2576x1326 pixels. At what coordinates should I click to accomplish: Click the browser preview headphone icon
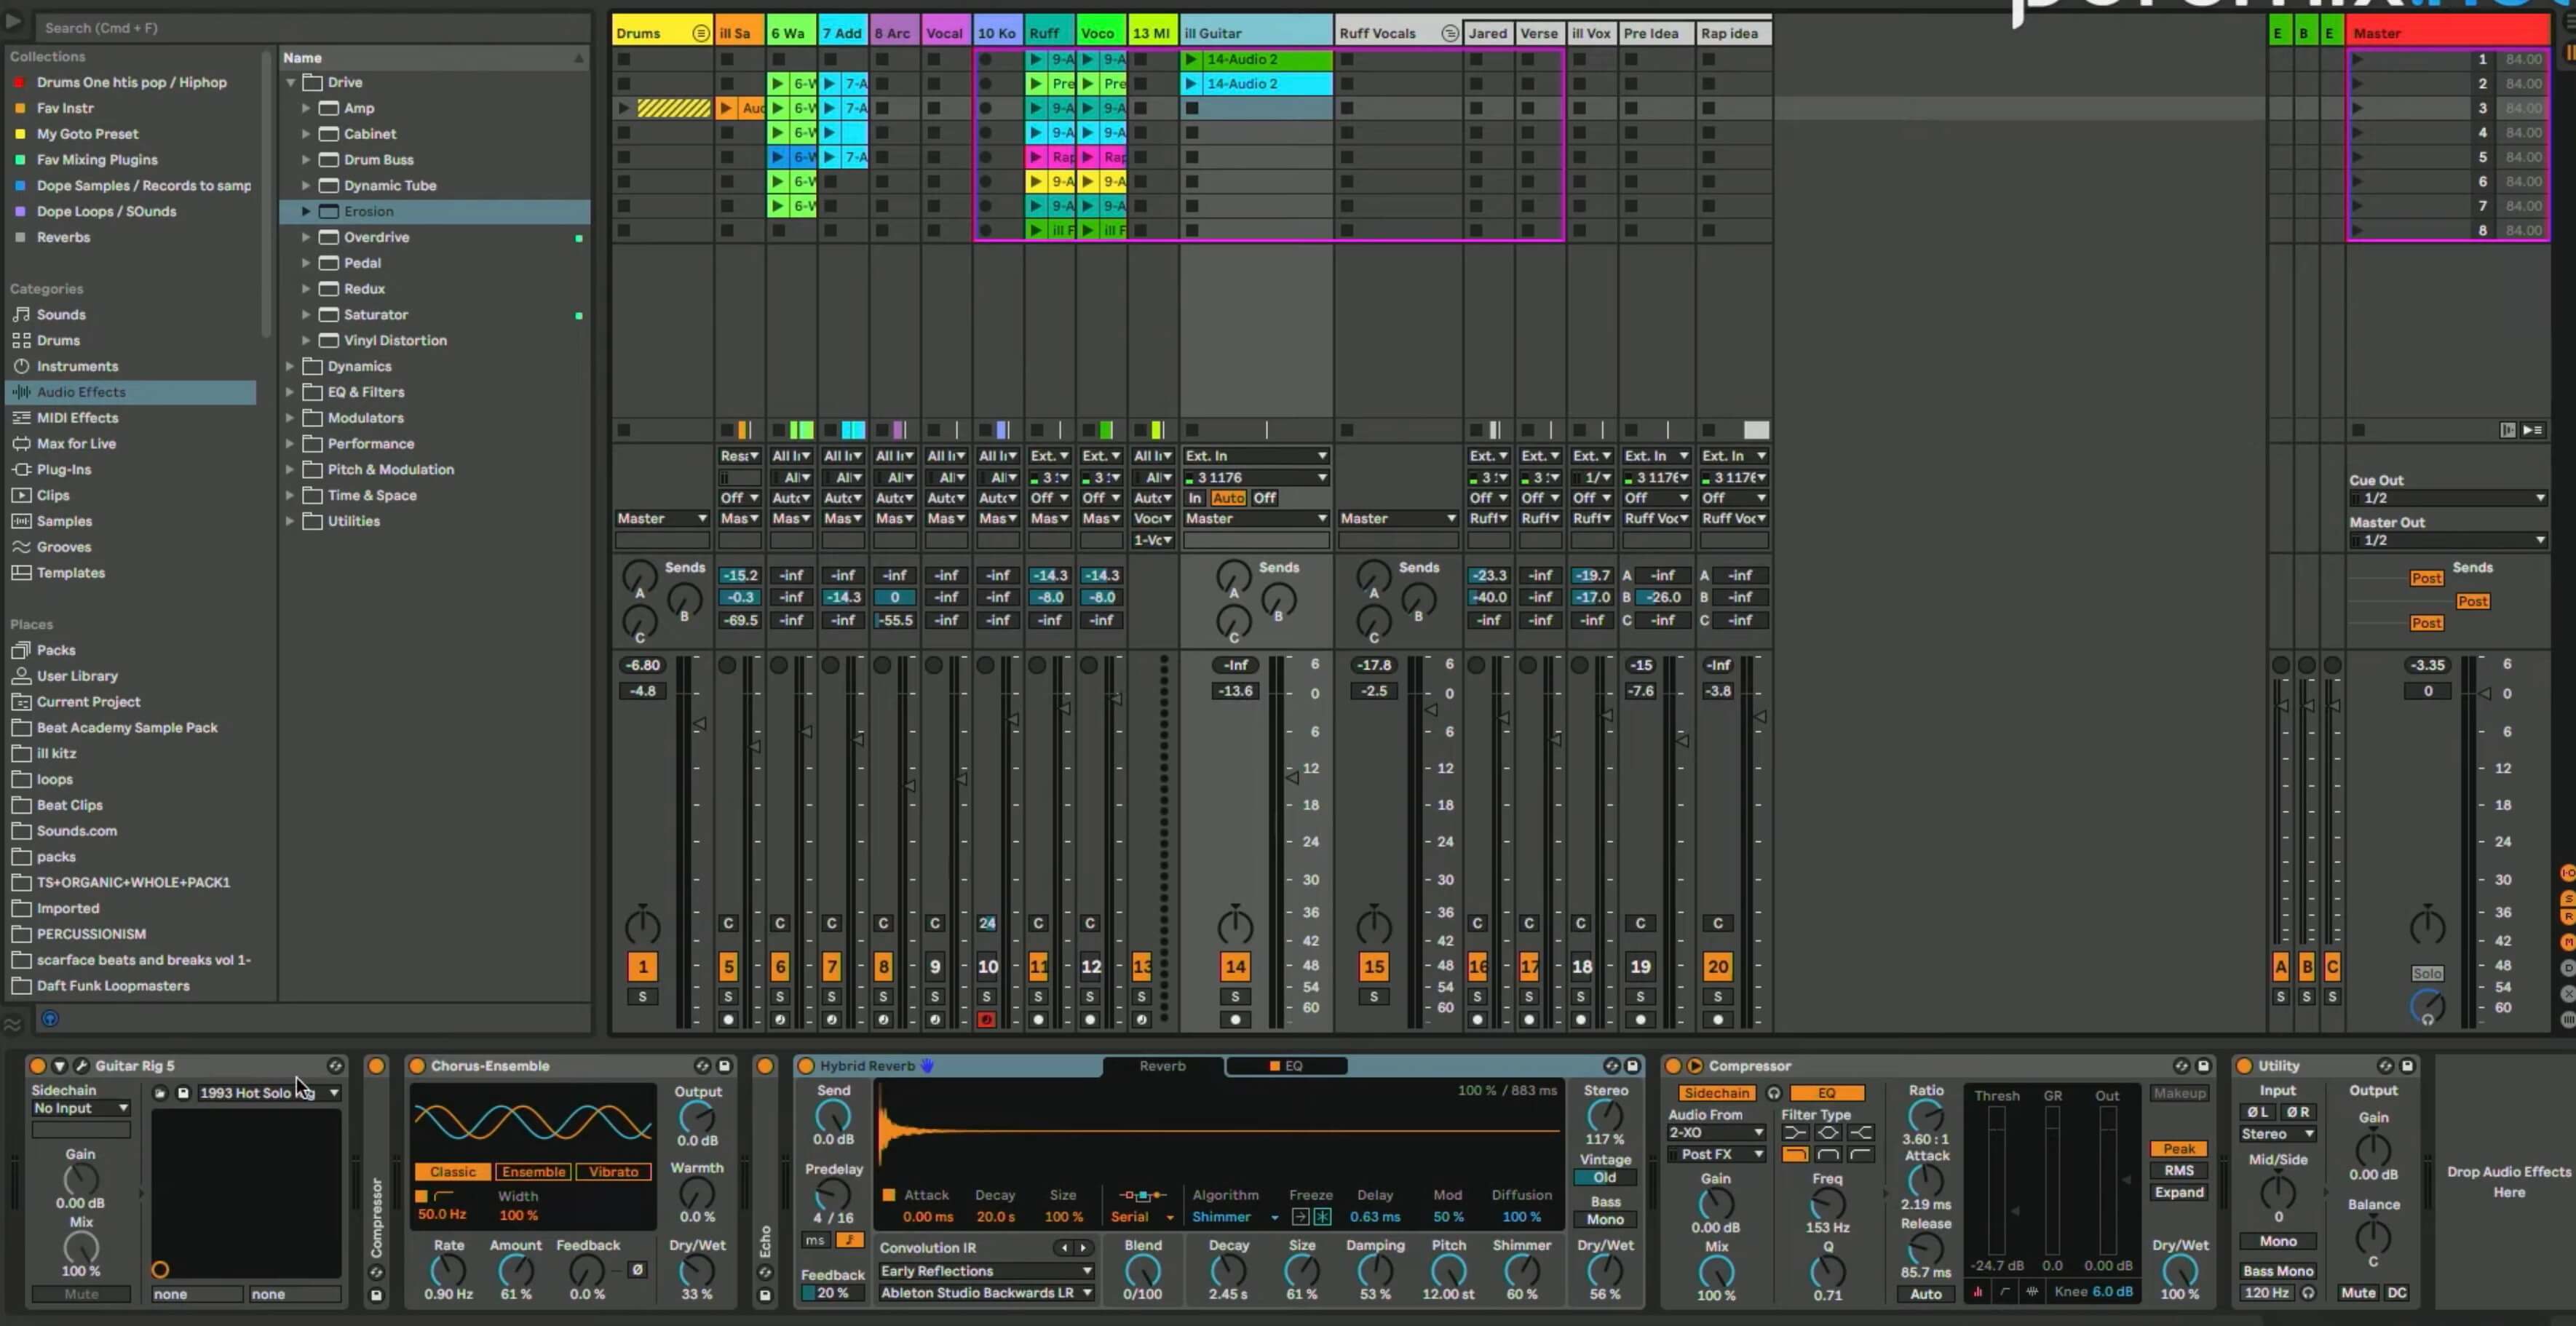click(49, 1018)
